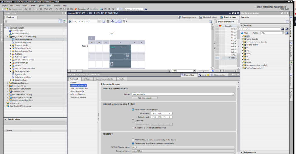
Task: Select Set IP address in the project option
Action: [x=133, y=110]
